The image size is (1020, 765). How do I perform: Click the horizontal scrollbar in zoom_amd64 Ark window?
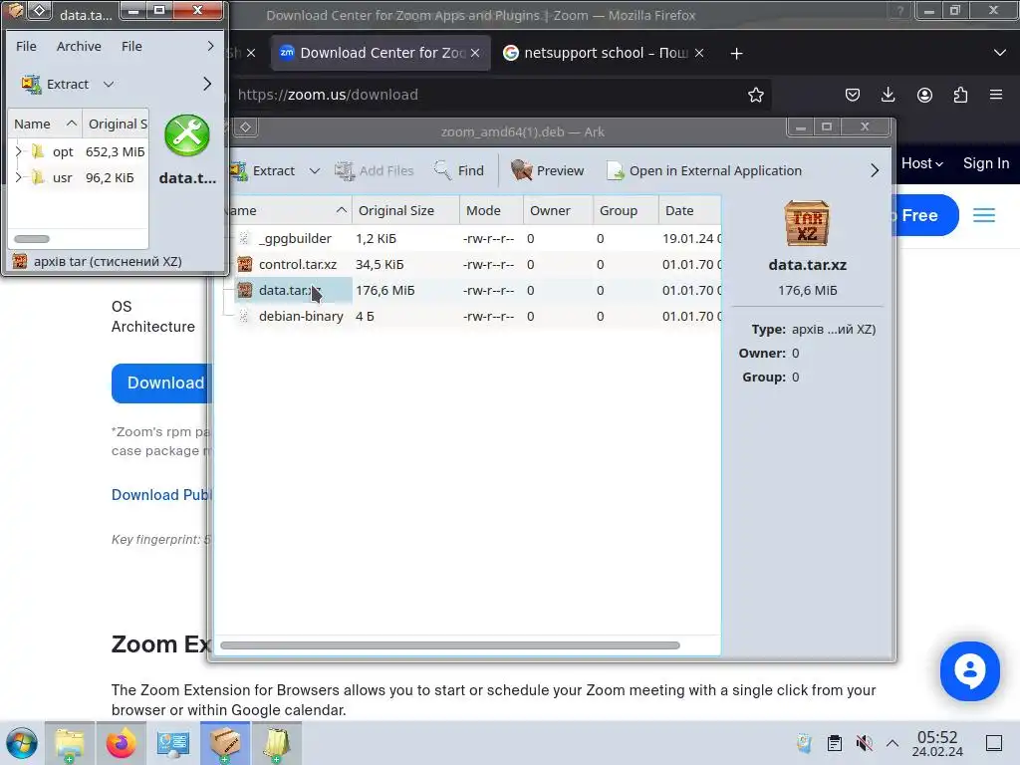pyautogui.click(x=450, y=645)
